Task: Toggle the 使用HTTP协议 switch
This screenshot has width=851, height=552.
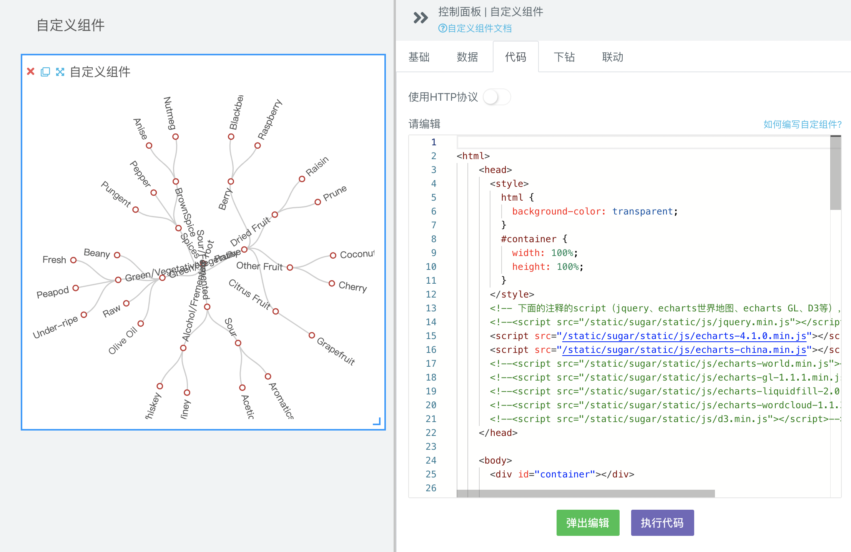Action: (x=496, y=97)
